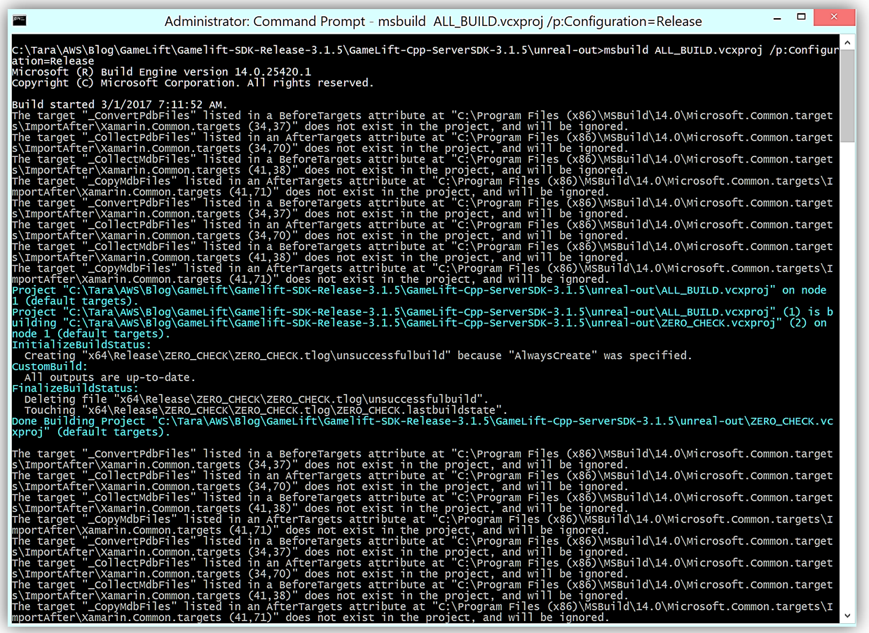Click the 'node 1 (default targets).' line
Image resolution: width=869 pixels, height=633 pixels.
90,334
